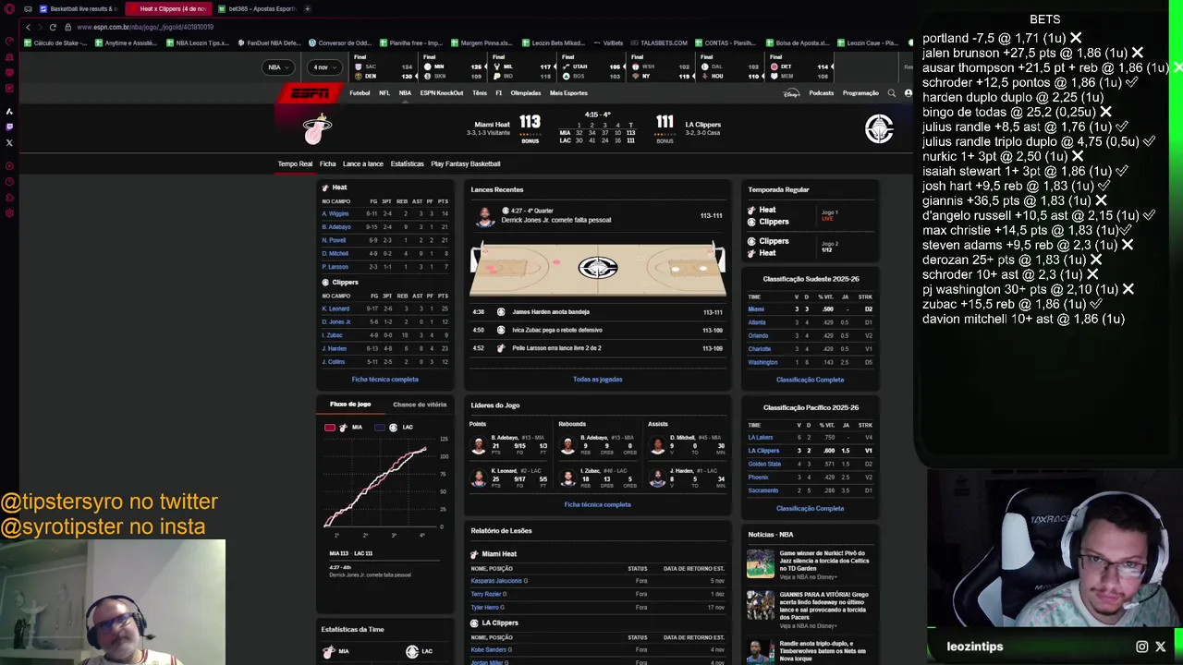Go back with the browser back arrow
The width and height of the screenshot is (1183, 665).
(28, 27)
